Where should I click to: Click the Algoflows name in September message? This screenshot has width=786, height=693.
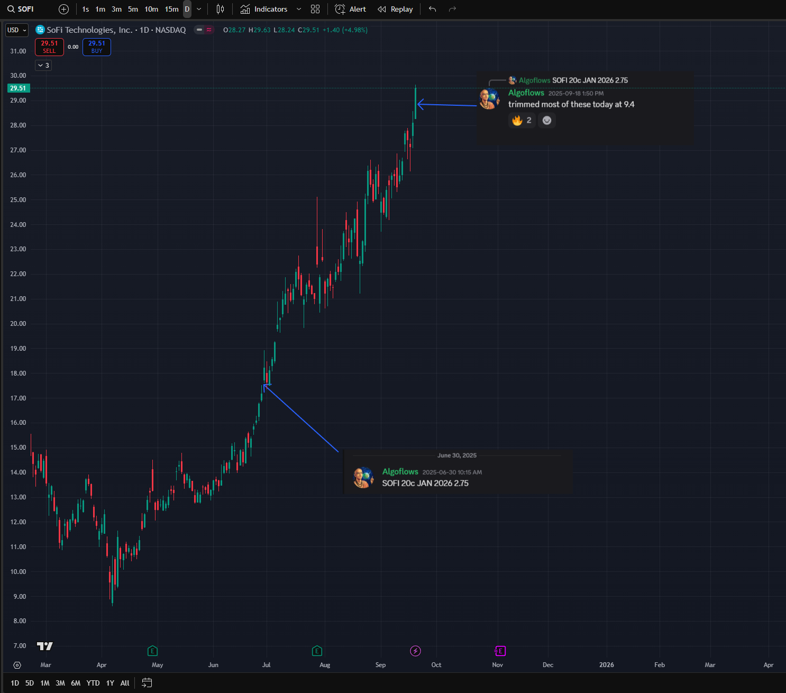pyautogui.click(x=526, y=93)
